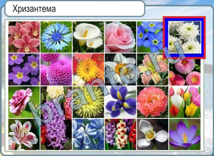
Task: Select the gladiolus spikes picture
Action: pyautogui.click(x=120, y=134)
